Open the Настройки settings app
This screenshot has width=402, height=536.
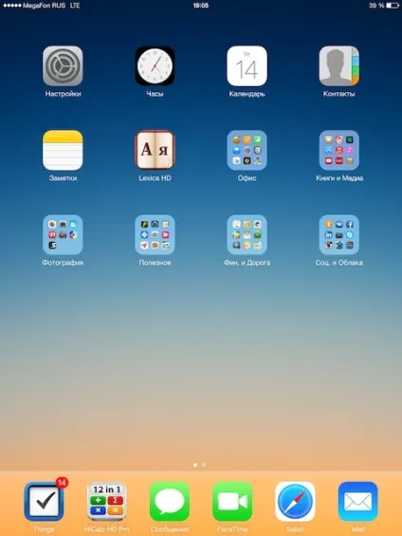(x=63, y=65)
